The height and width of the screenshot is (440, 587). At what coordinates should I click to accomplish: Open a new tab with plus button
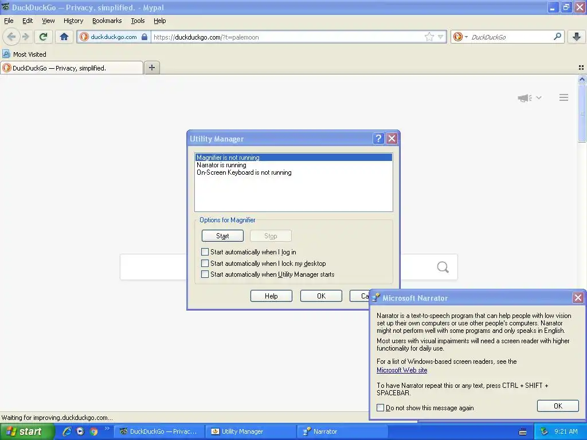click(x=151, y=68)
